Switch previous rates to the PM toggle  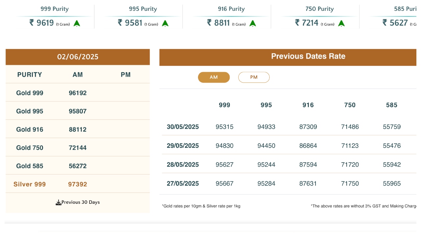click(x=254, y=77)
